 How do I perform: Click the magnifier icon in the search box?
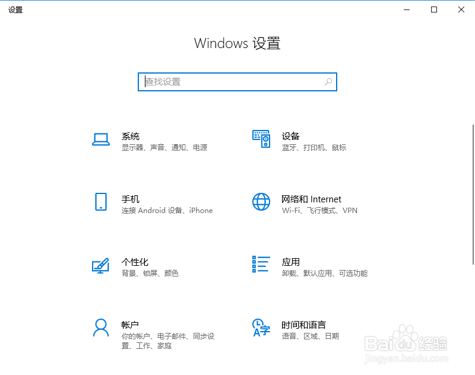(328, 82)
